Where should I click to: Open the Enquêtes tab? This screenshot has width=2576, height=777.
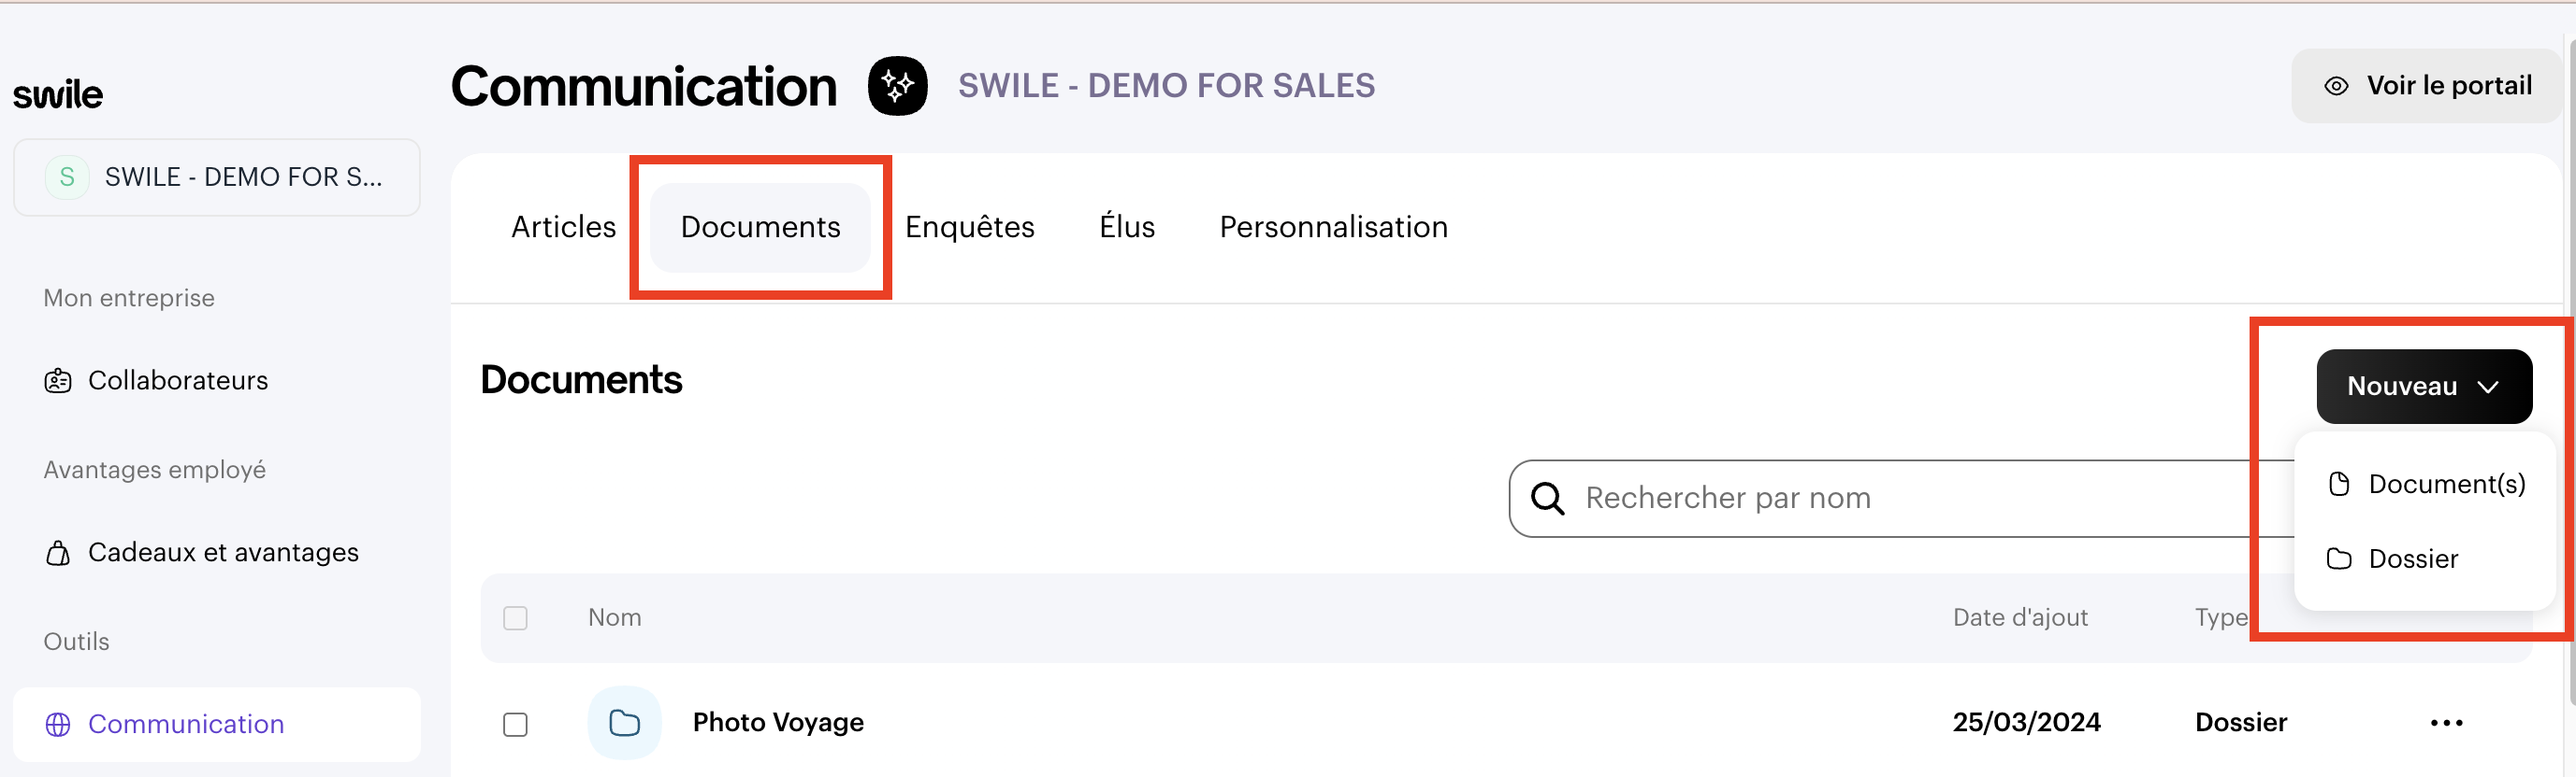click(969, 227)
